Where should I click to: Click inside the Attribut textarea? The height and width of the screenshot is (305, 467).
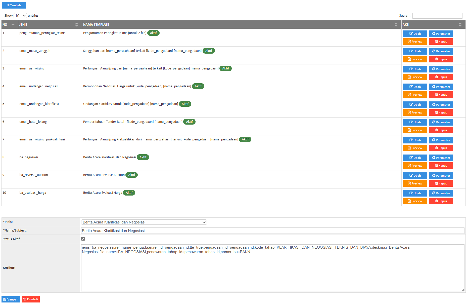273,268
